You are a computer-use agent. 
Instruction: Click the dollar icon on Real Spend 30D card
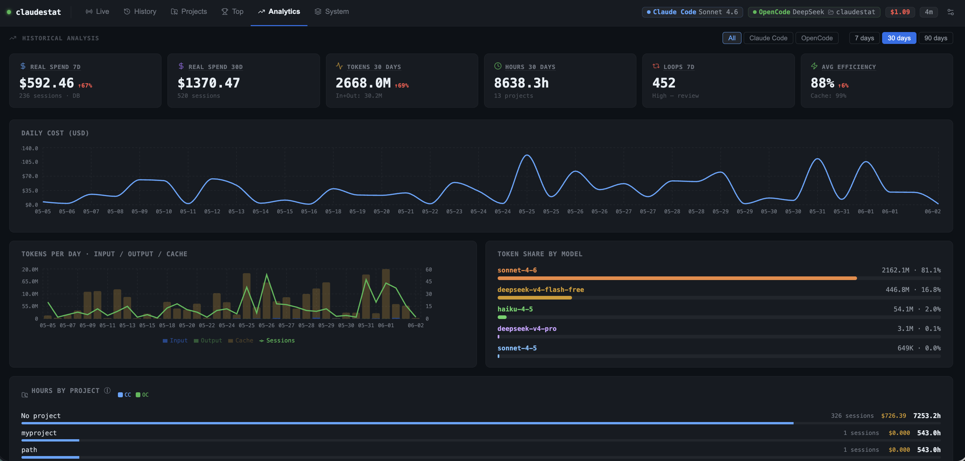click(181, 66)
